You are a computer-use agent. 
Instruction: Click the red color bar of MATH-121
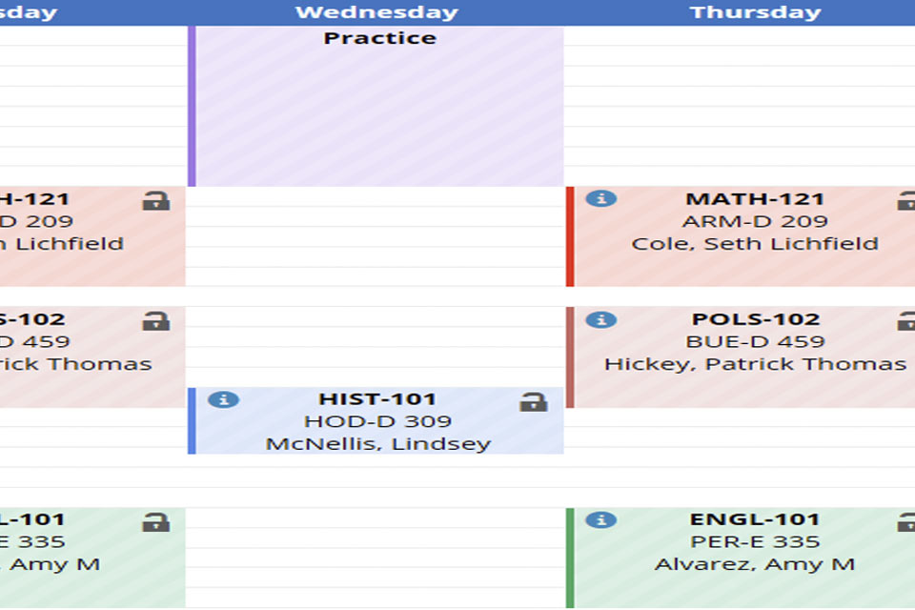[x=570, y=236]
